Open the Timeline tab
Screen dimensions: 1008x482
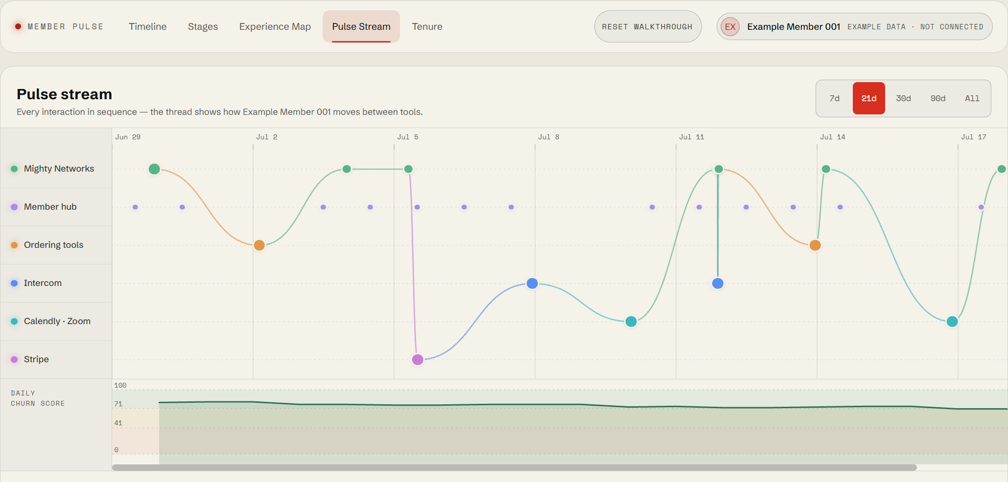click(147, 26)
